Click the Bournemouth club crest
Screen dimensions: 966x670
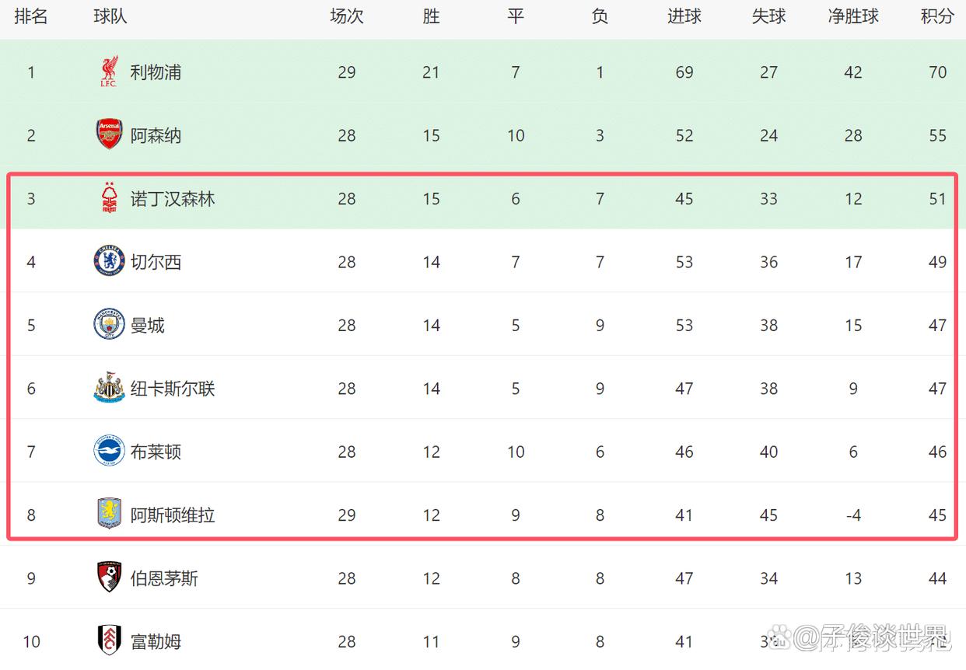tap(109, 578)
